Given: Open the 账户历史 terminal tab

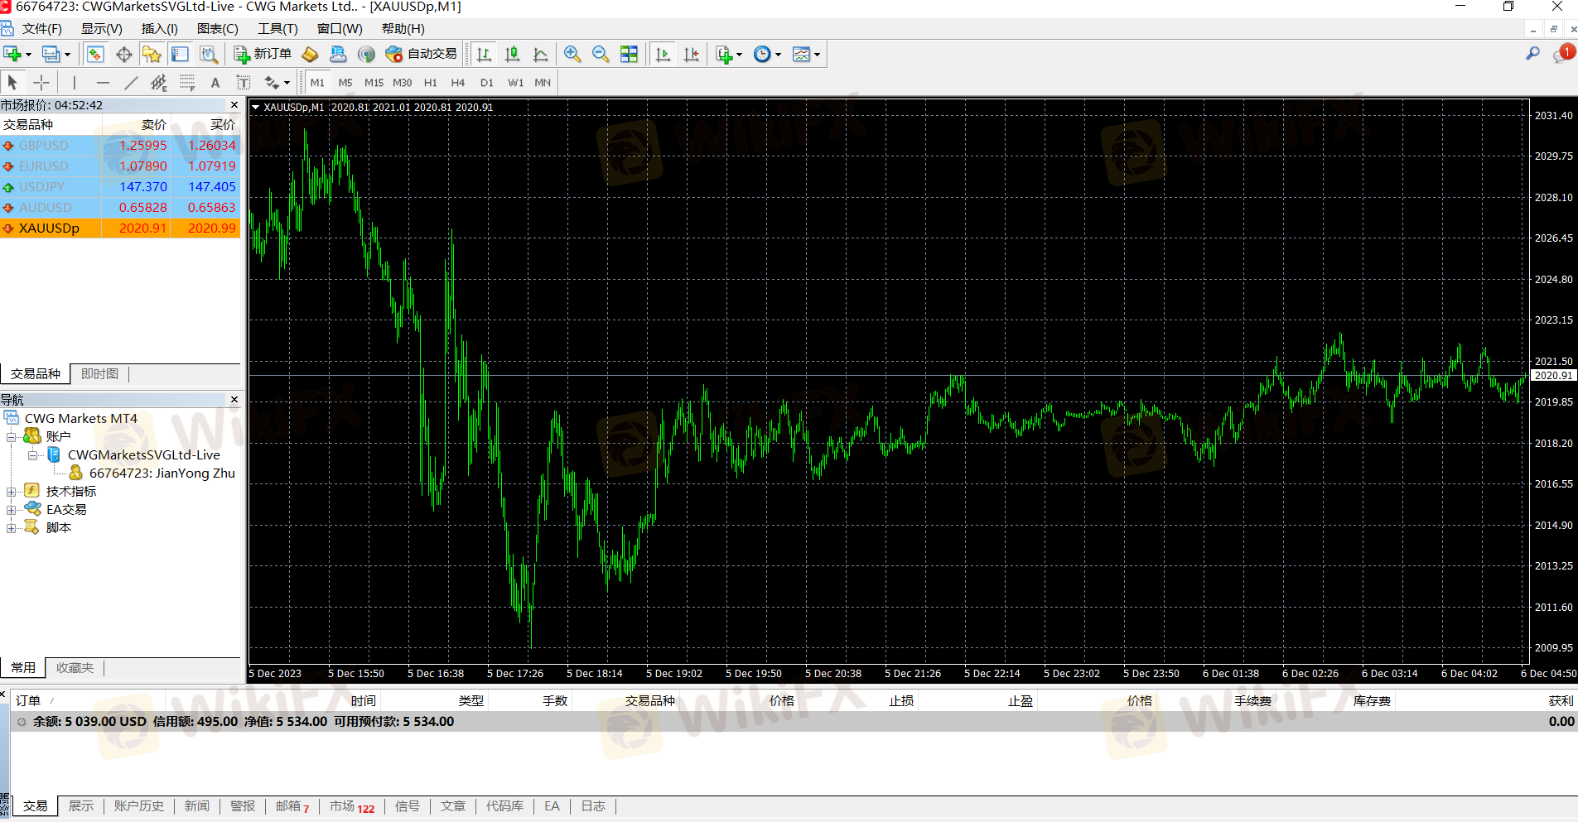Looking at the screenshot, I should click(x=139, y=806).
